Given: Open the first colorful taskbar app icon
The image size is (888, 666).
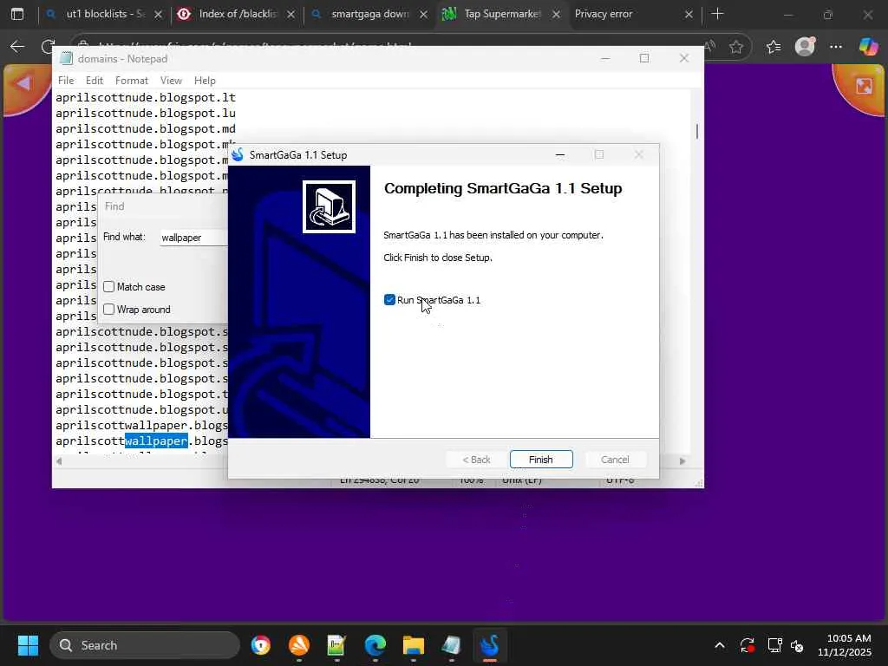Looking at the screenshot, I should (260, 645).
